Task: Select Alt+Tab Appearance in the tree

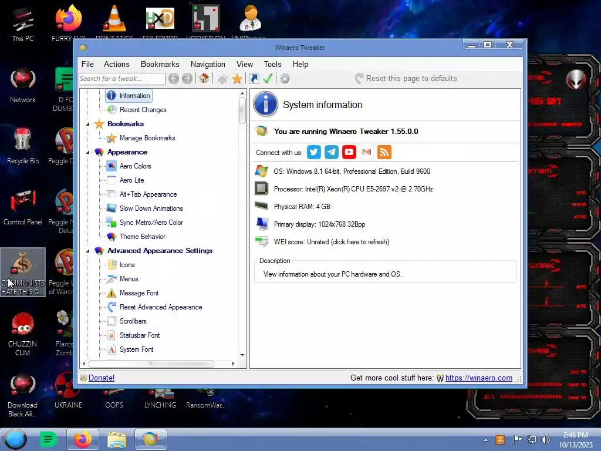Action: pos(148,194)
